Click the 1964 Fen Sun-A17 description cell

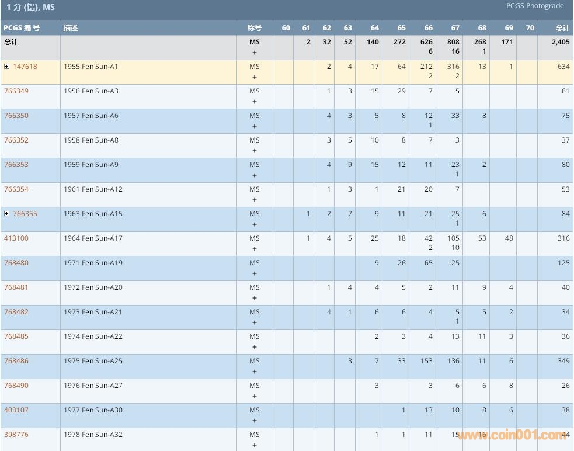(93, 238)
